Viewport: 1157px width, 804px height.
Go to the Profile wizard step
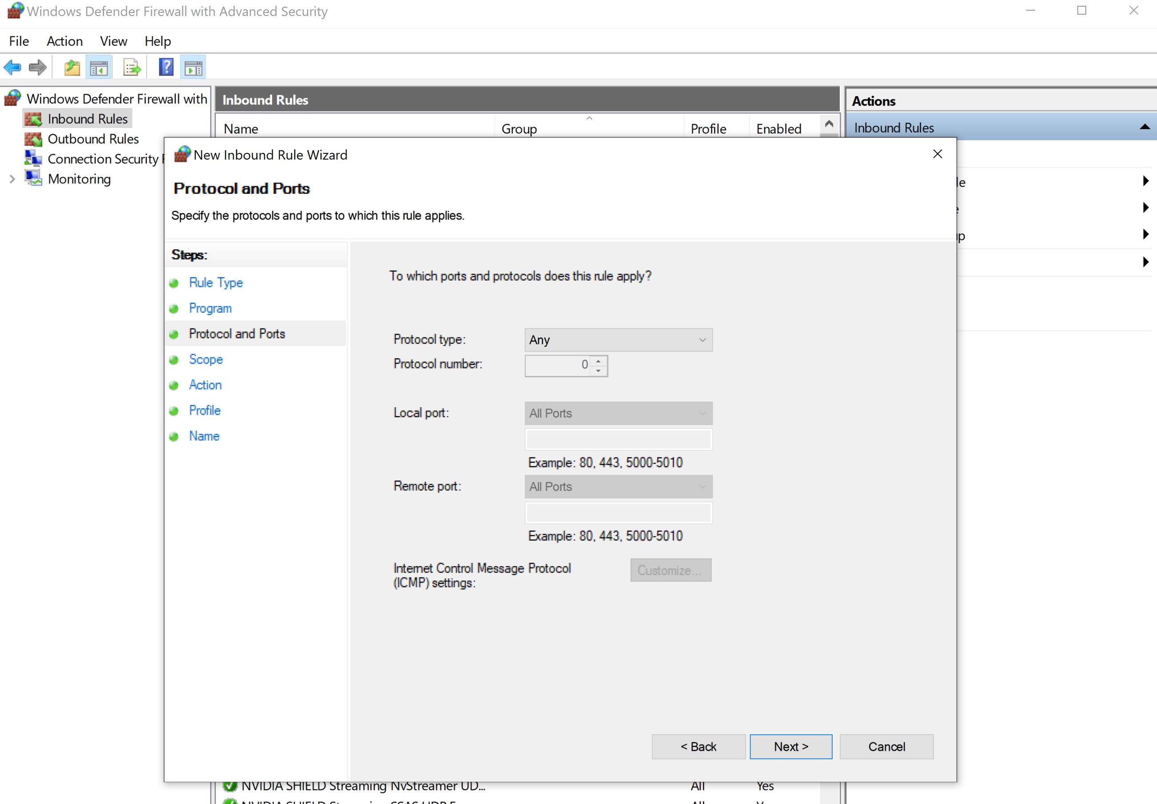coord(205,411)
